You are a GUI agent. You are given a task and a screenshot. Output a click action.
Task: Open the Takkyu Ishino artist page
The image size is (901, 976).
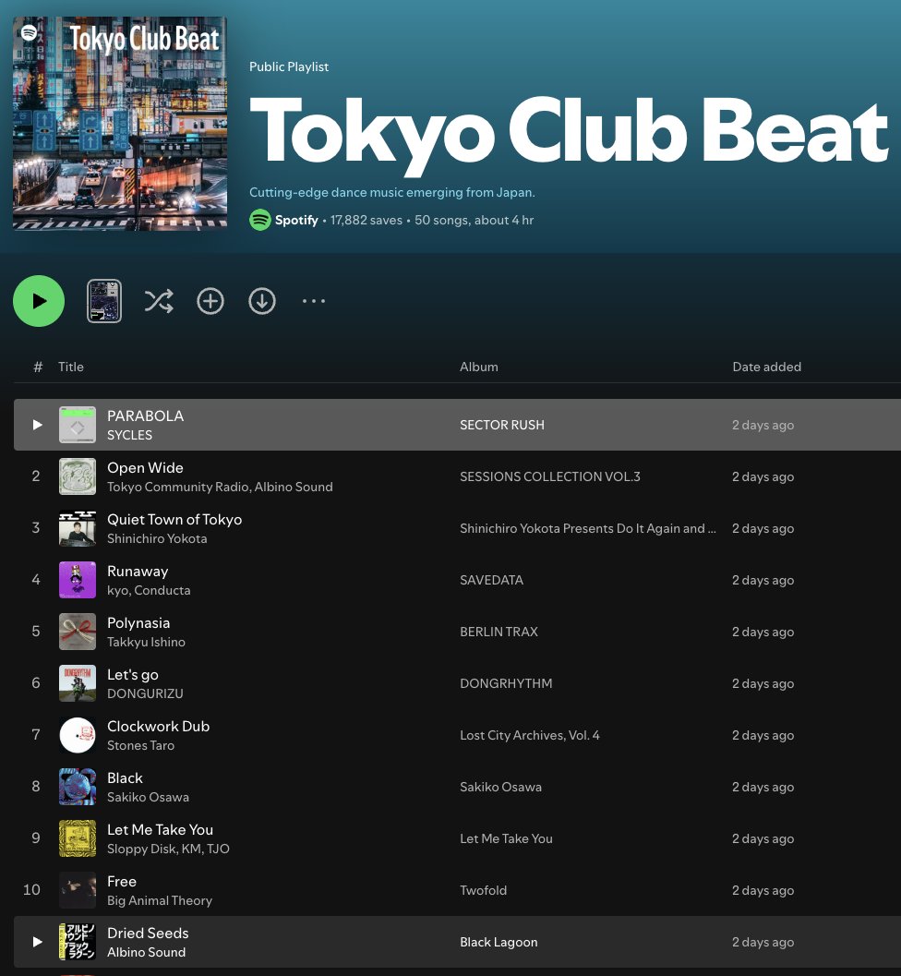coord(146,642)
